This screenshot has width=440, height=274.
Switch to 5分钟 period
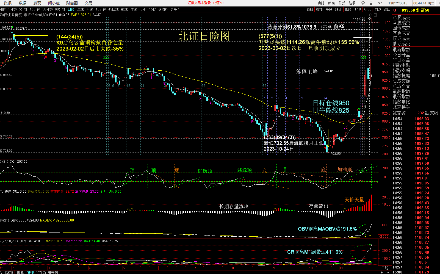pyautogui.click(x=23, y=9)
